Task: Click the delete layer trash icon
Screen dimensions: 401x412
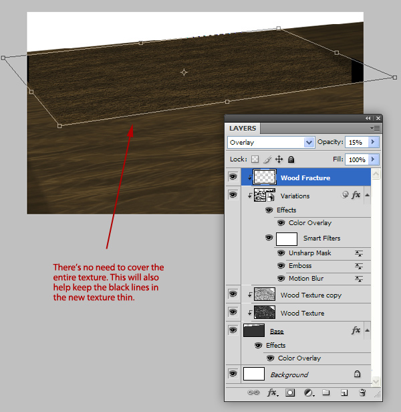Action: click(362, 393)
